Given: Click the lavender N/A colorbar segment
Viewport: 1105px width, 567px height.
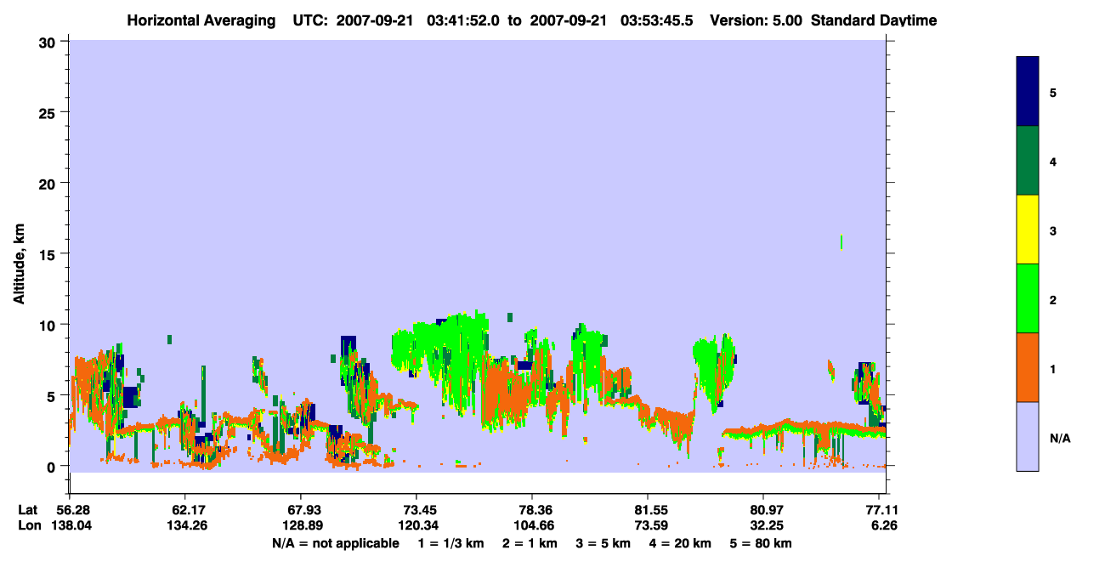Looking at the screenshot, I should pyautogui.click(x=1028, y=436).
